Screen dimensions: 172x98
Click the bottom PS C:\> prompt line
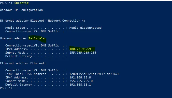pos(6,88)
